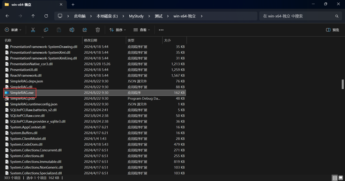The height and width of the screenshot is (181, 345).
Task: Switch to details view icon in status bar
Action: 334,178
